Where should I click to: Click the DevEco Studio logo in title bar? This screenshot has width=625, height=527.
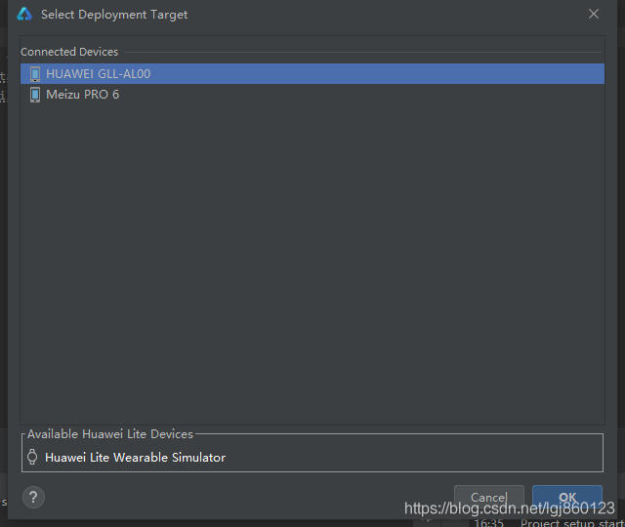point(24,14)
